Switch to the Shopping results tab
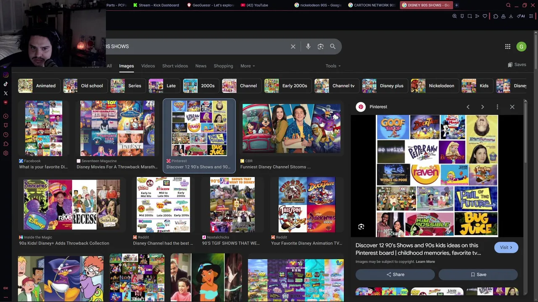538x302 pixels. click(223, 66)
